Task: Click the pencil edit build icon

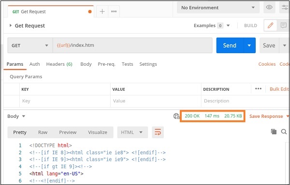Action: 270,25
